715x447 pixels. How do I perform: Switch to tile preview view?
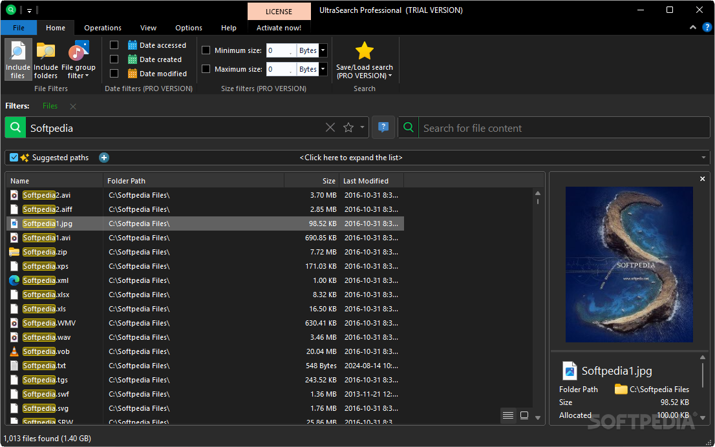click(x=524, y=415)
